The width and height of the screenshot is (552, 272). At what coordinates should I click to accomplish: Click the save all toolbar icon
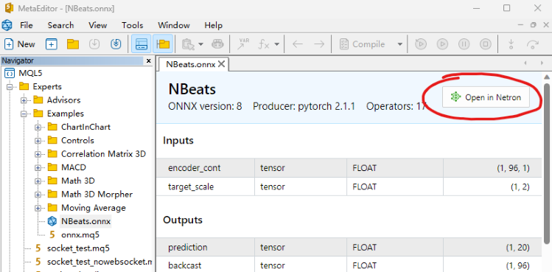pos(116,44)
